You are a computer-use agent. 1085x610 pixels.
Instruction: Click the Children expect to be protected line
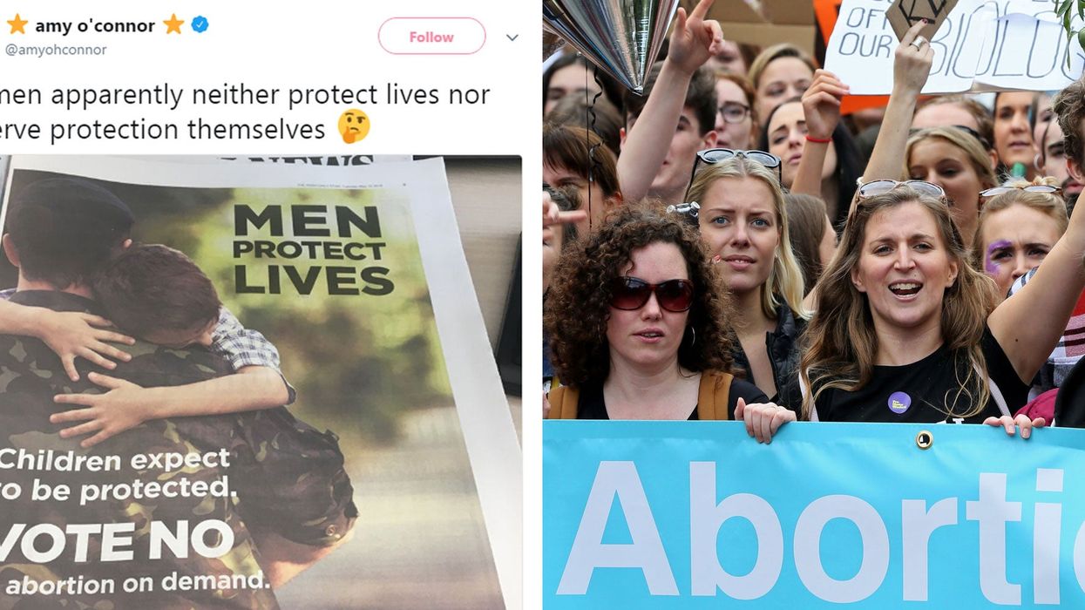pos(118,473)
